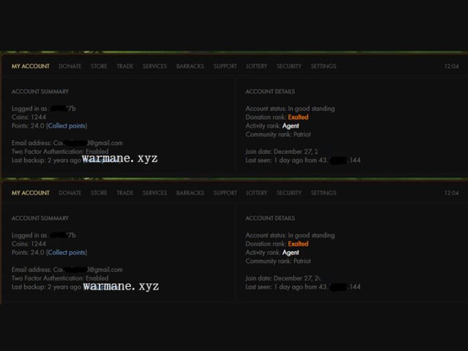Click orange 'Exalted' donation rank in lower panel
The image size is (468, 351).
pos(298,243)
